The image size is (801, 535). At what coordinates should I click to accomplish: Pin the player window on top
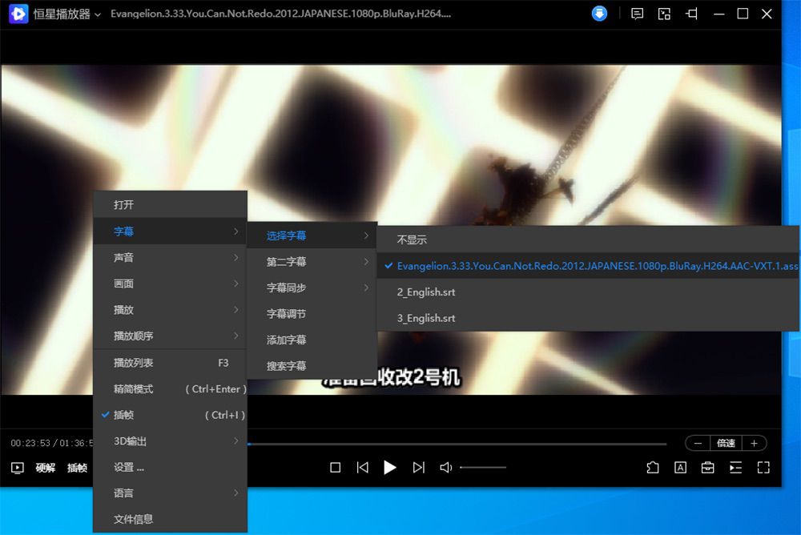point(690,14)
